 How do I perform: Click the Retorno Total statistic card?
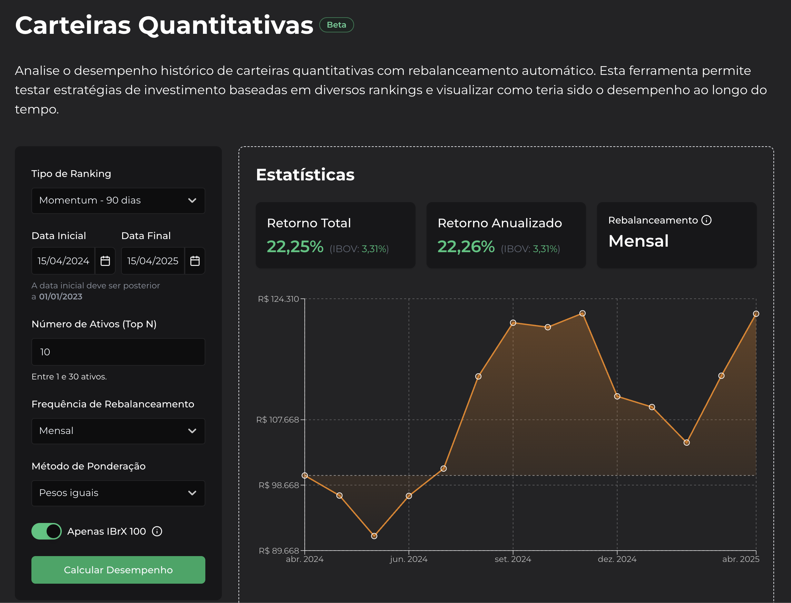[x=335, y=235]
